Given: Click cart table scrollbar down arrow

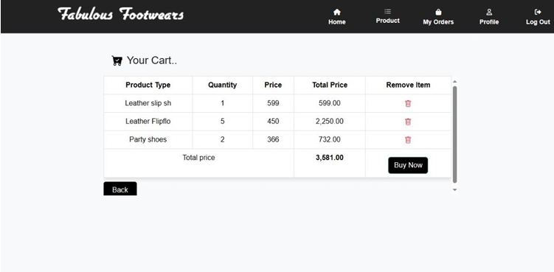Looking at the screenshot, I should 454,189.
